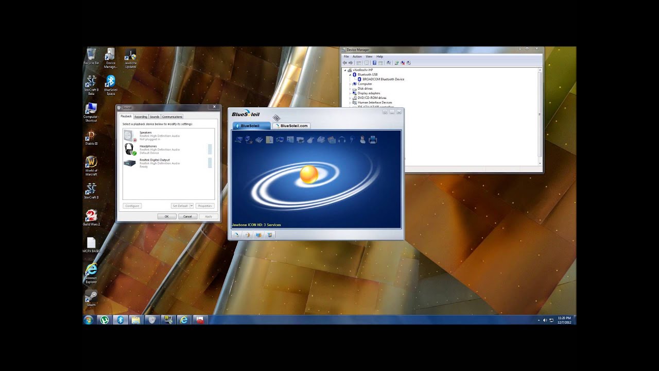Switch to the Sounds tab in Sound dialog
Screen dimensions: 659x371
(154, 116)
